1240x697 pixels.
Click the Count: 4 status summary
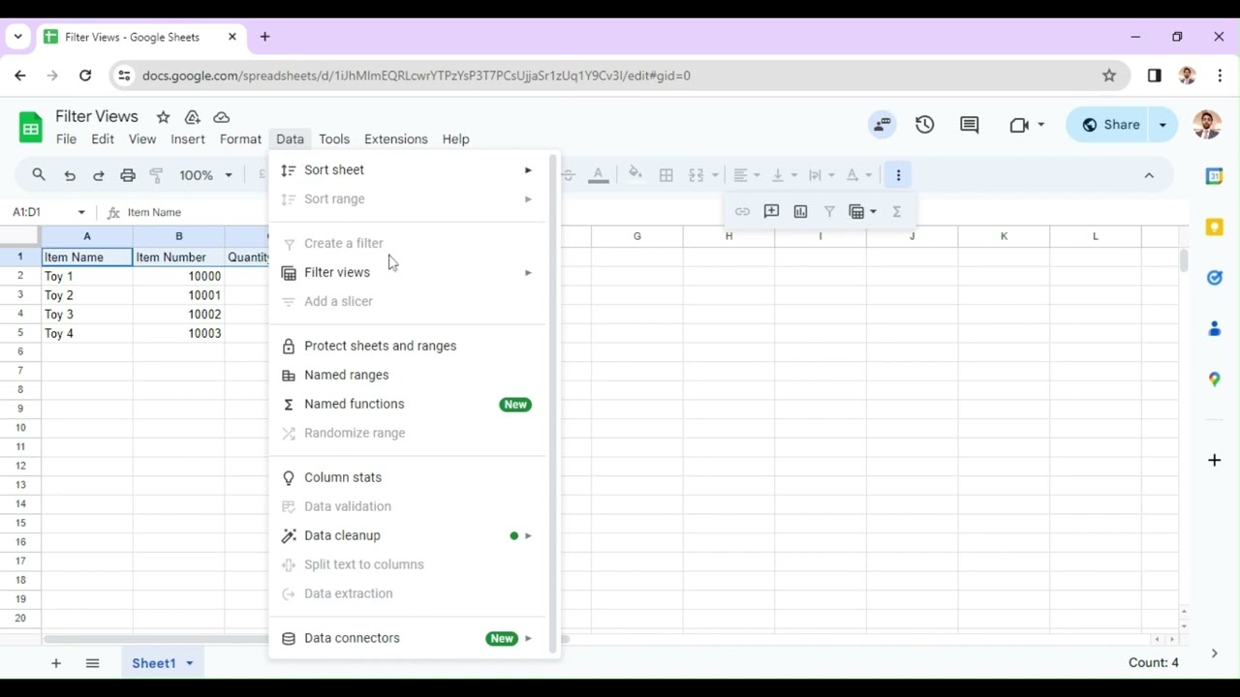[x=1153, y=663]
